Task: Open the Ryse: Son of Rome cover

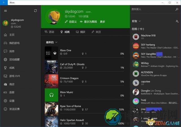Action: pyautogui.click(x=51, y=109)
